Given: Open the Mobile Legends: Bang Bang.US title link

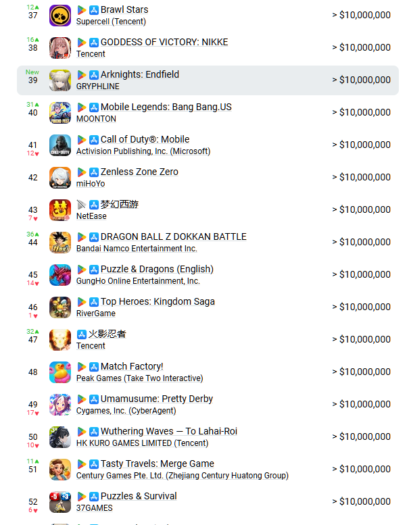Looking at the screenshot, I should (x=166, y=107).
